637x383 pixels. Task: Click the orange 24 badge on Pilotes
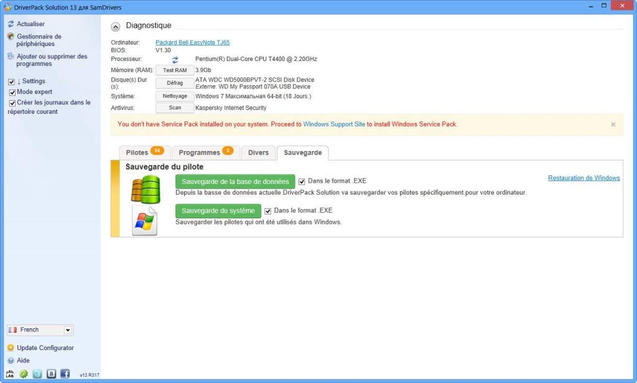(x=157, y=150)
